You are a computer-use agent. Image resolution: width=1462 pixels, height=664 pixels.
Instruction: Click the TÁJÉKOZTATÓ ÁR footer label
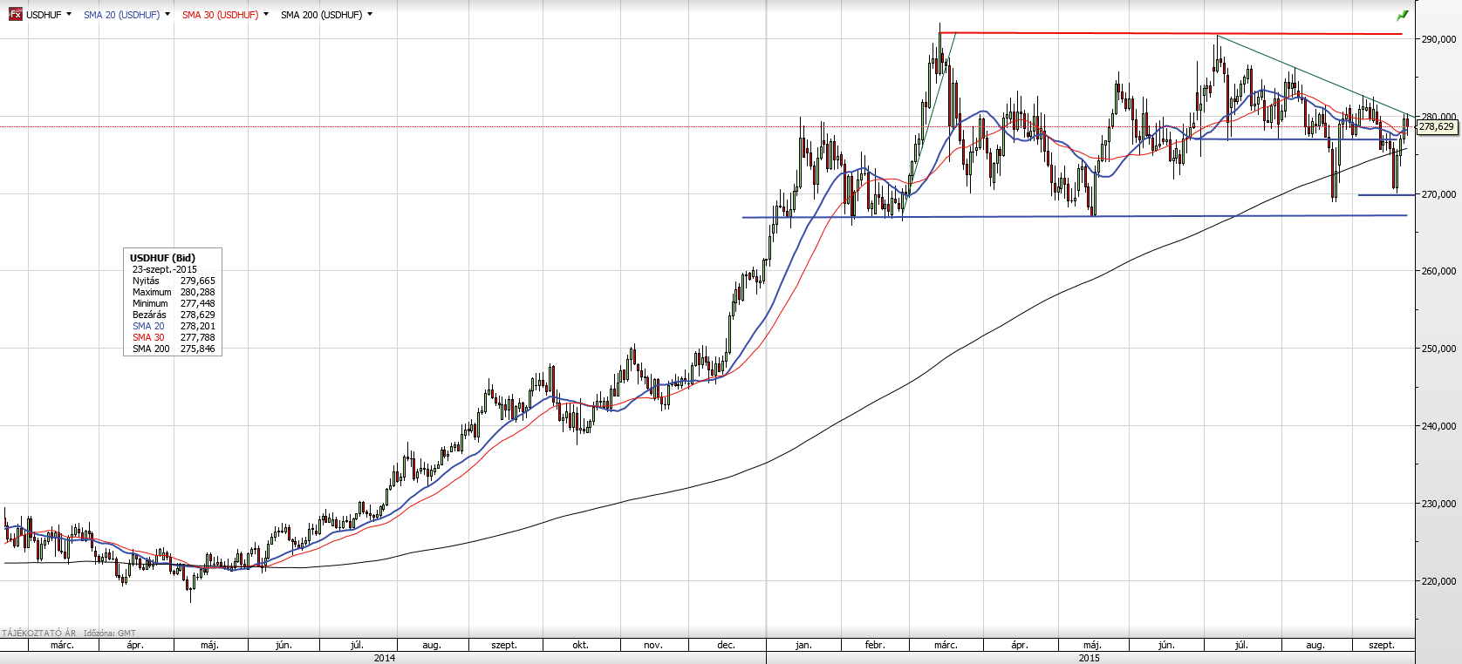click(x=39, y=634)
